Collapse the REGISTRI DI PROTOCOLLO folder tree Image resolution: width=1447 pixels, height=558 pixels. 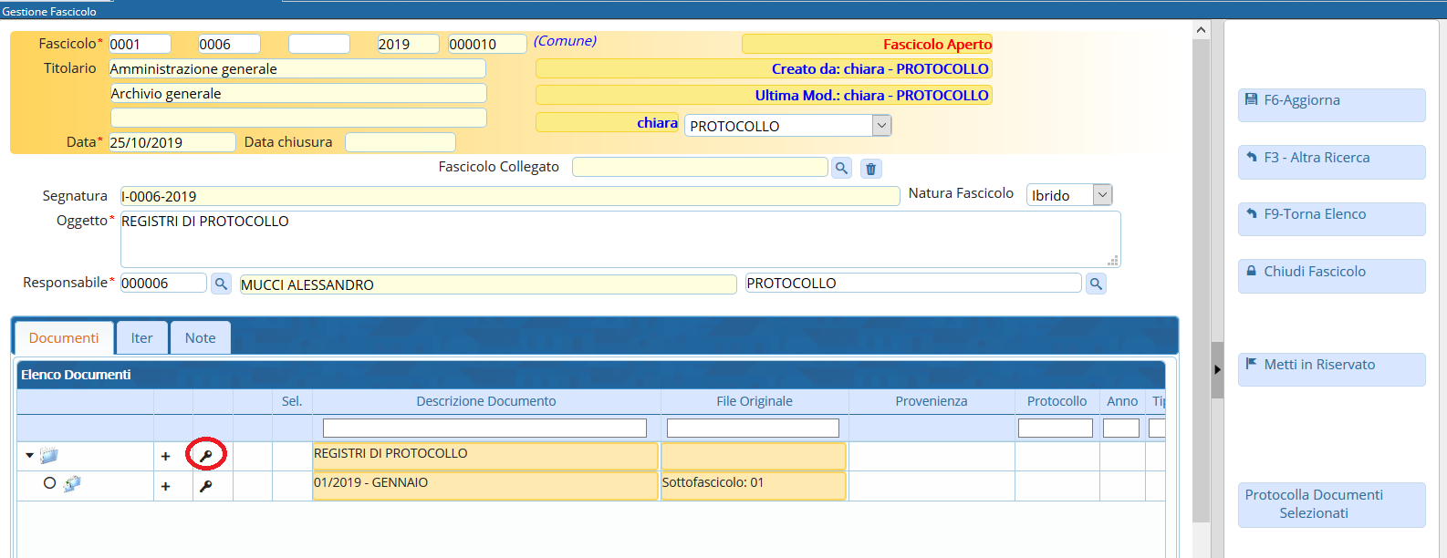[30, 455]
